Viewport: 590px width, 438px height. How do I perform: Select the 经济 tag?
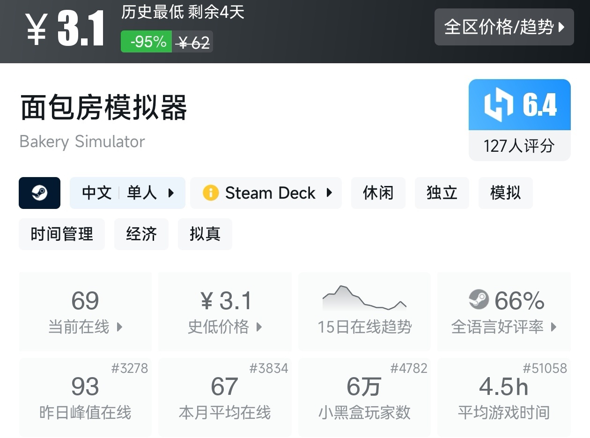click(x=141, y=234)
